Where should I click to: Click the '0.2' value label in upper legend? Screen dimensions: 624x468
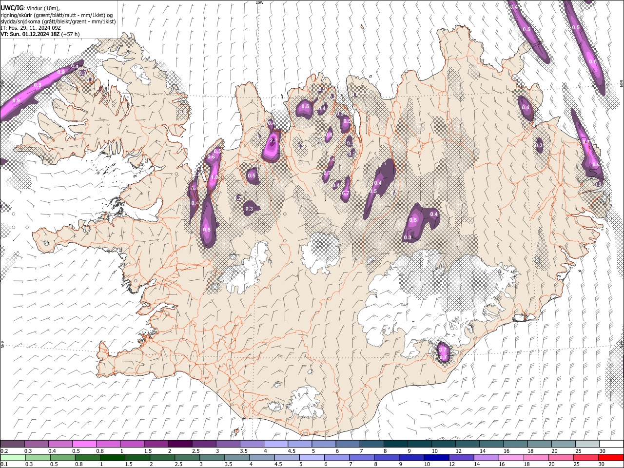[4, 451]
